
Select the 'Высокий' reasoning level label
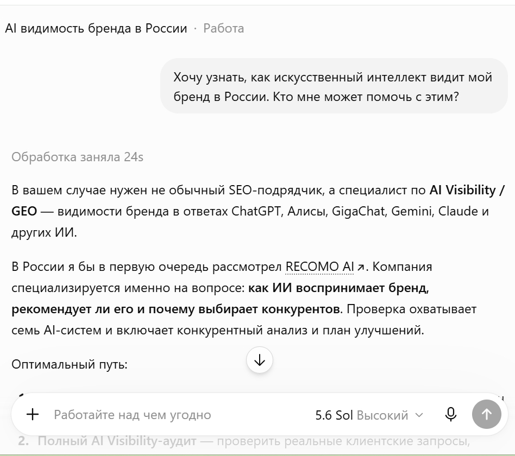pos(382,415)
